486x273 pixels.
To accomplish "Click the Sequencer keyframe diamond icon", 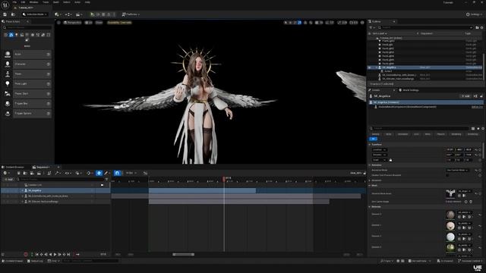I will tap(89, 173).
